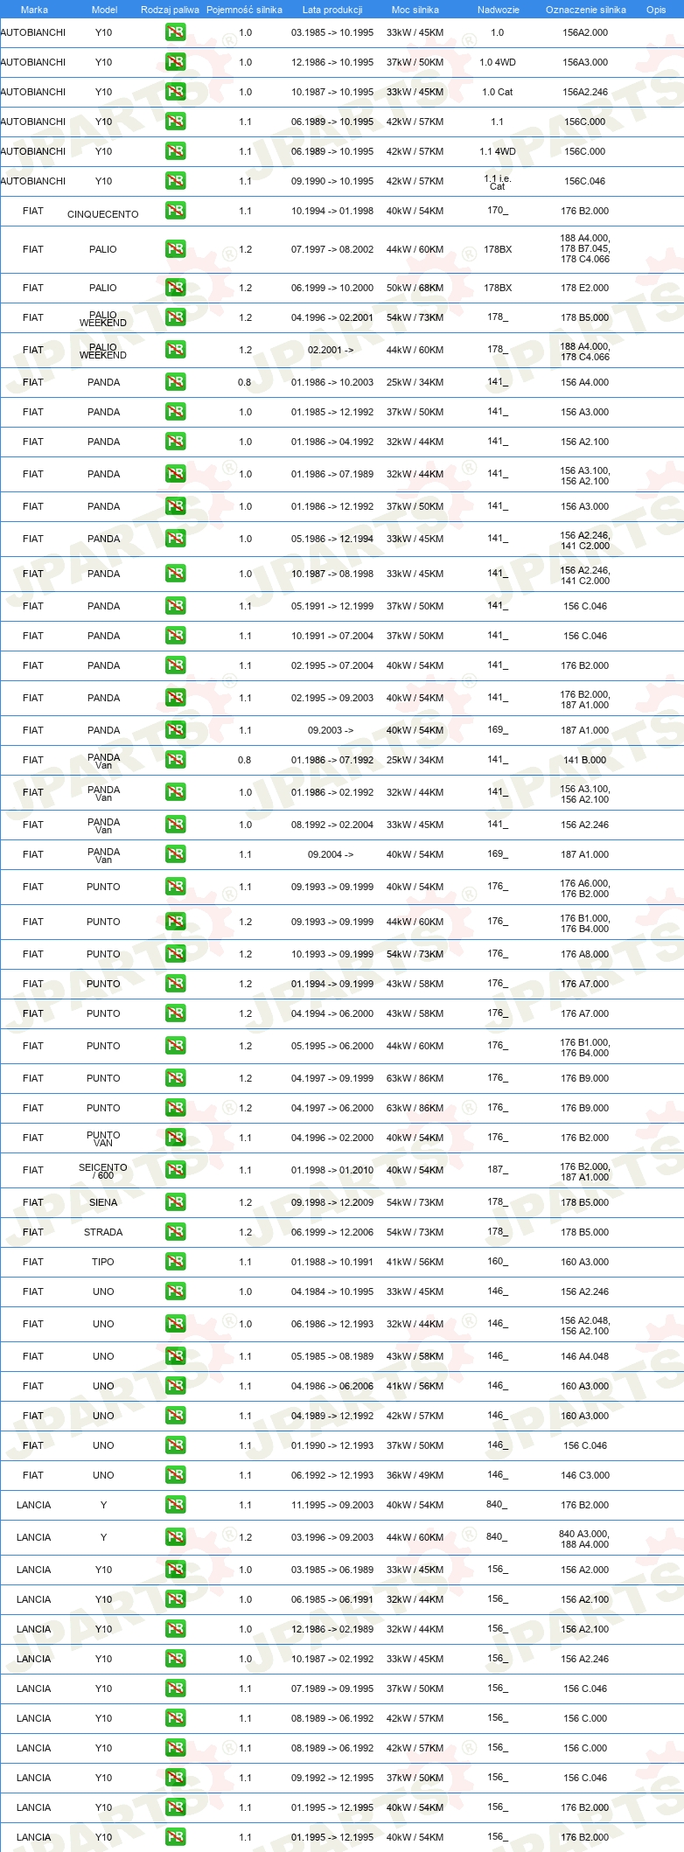Click the fuel icon in the Seicento / 600 row
The width and height of the screenshot is (684, 1852).
pyautogui.click(x=175, y=1170)
